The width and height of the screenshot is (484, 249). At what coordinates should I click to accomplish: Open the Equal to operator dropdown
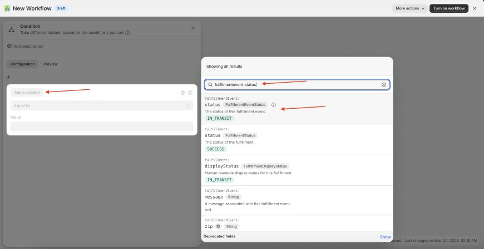coord(102,105)
